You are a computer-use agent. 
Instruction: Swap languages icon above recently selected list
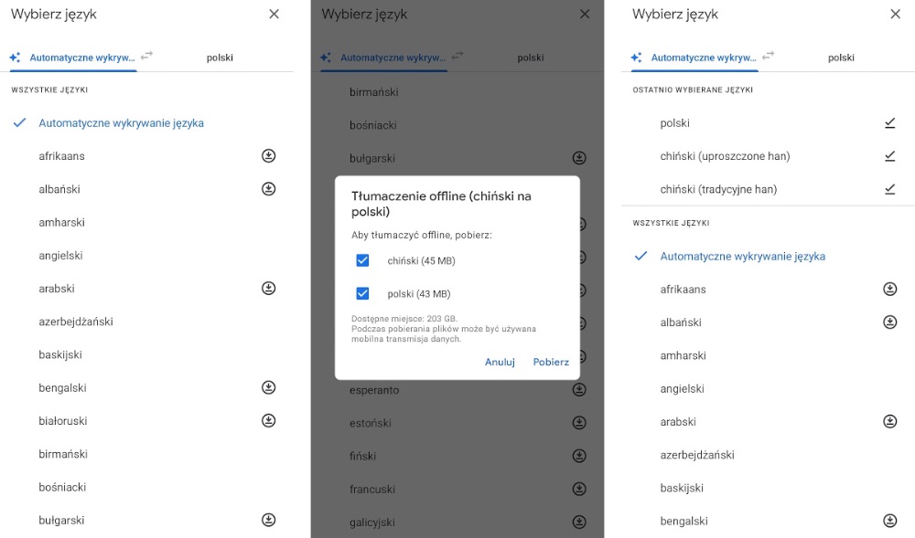pos(769,56)
